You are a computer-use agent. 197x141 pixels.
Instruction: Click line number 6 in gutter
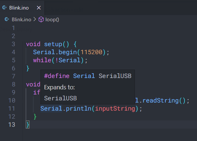[x=14, y=68]
